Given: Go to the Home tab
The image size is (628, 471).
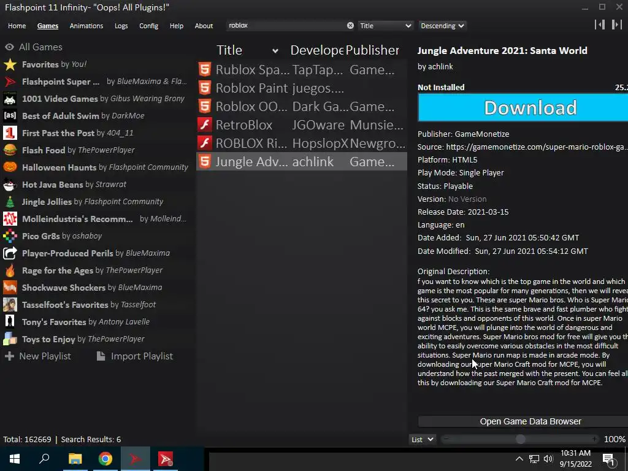Looking at the screenshot, I should point(17,26).
